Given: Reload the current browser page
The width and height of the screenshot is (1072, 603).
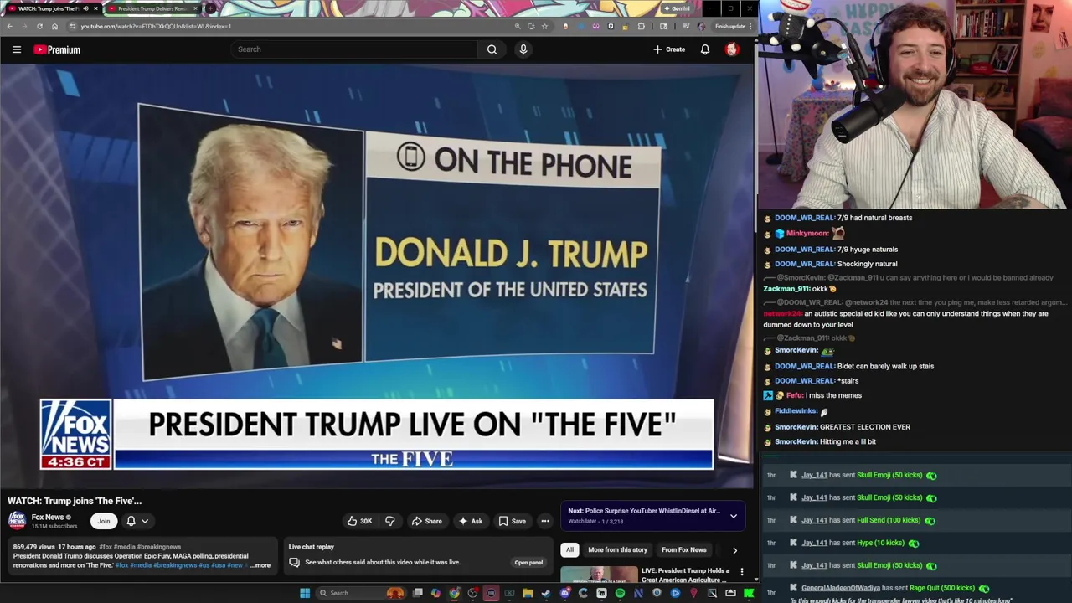Looking at the screenshot, I should click(x=39, y=26).
